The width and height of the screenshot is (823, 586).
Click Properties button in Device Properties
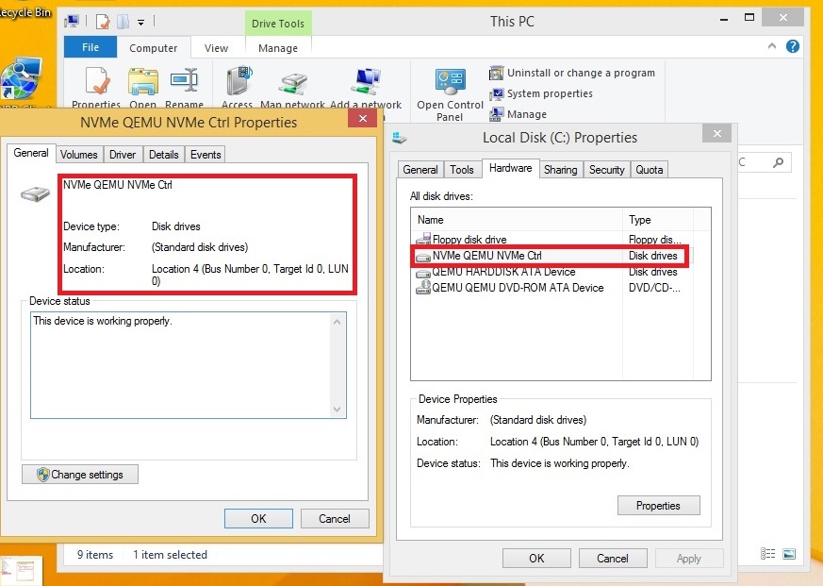tap(658, 505)
